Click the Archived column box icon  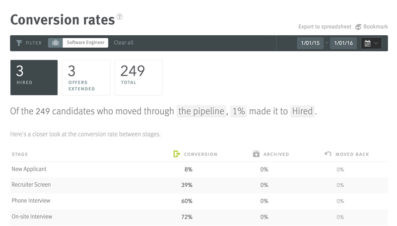(x=256, y=154)
